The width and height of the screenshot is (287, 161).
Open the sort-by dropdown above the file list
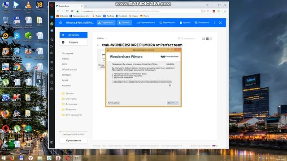click(x=187, y=38)
